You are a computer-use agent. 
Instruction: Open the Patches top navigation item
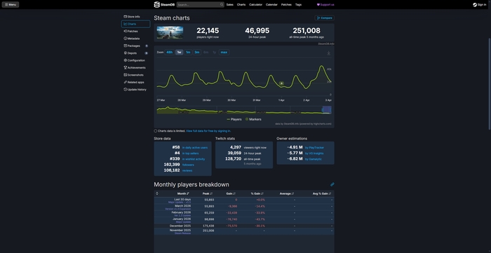pos(286,5)
